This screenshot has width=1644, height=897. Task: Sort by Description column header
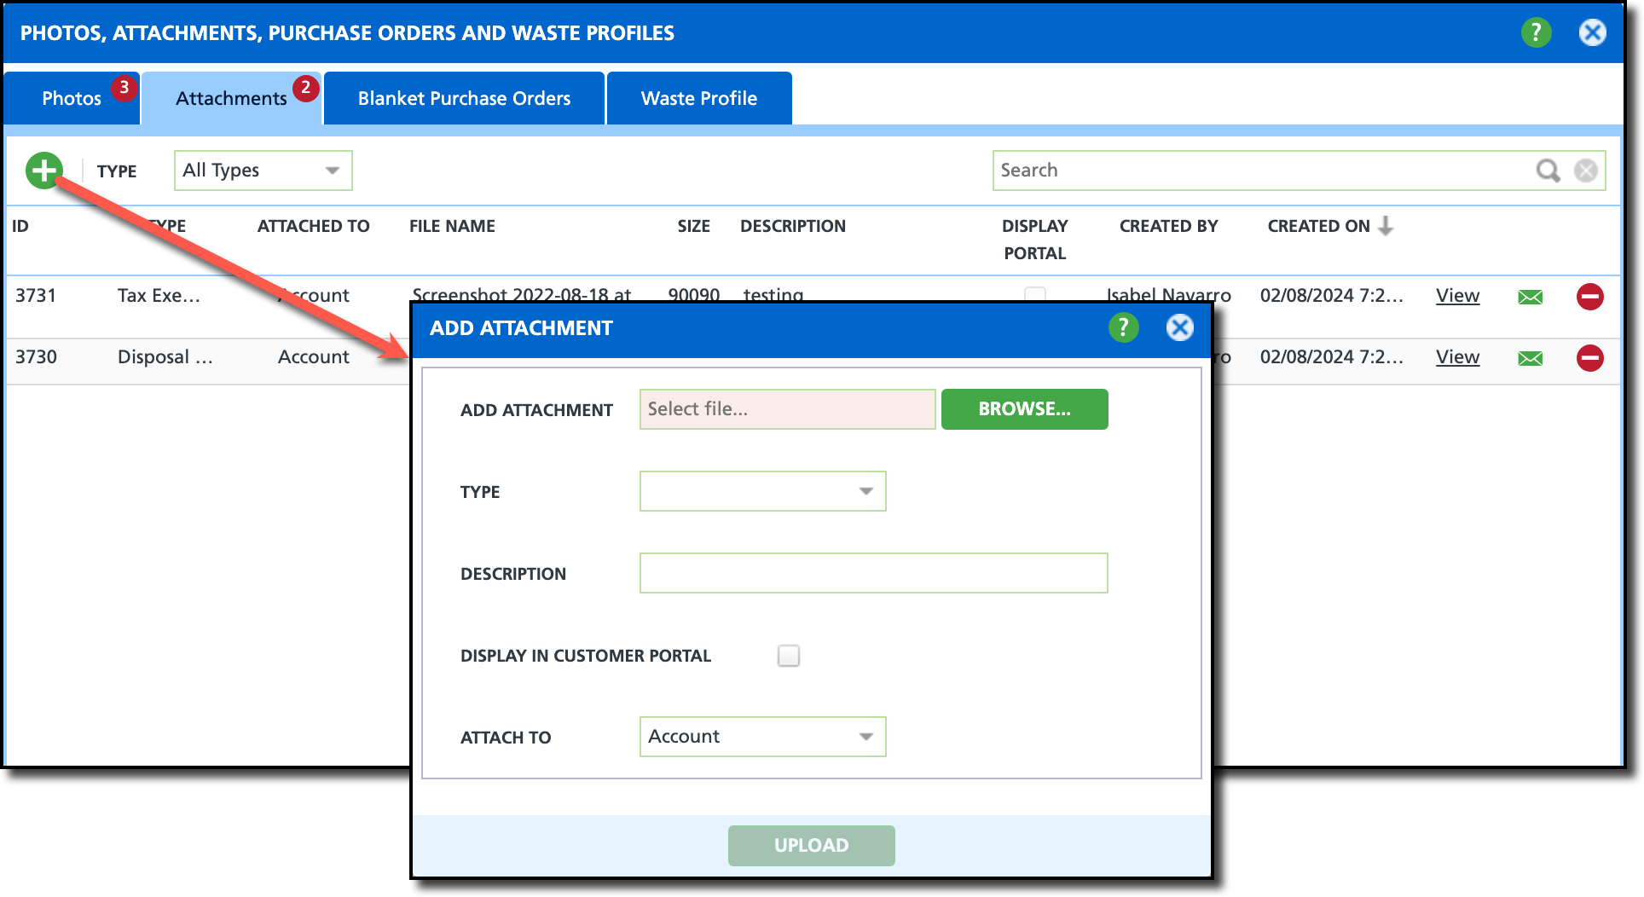(793, 226)
